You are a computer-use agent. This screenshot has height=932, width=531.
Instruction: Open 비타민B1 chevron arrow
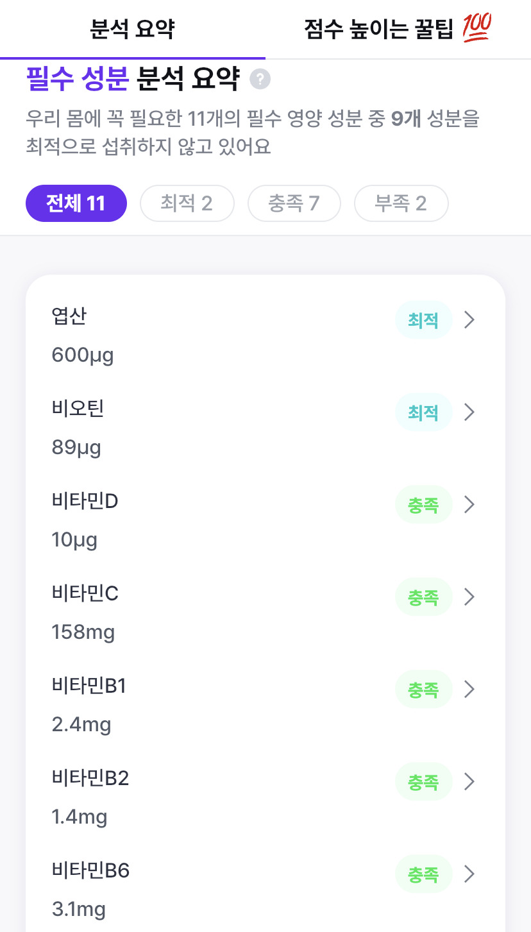pyautogui.click(x=469, y=689)
